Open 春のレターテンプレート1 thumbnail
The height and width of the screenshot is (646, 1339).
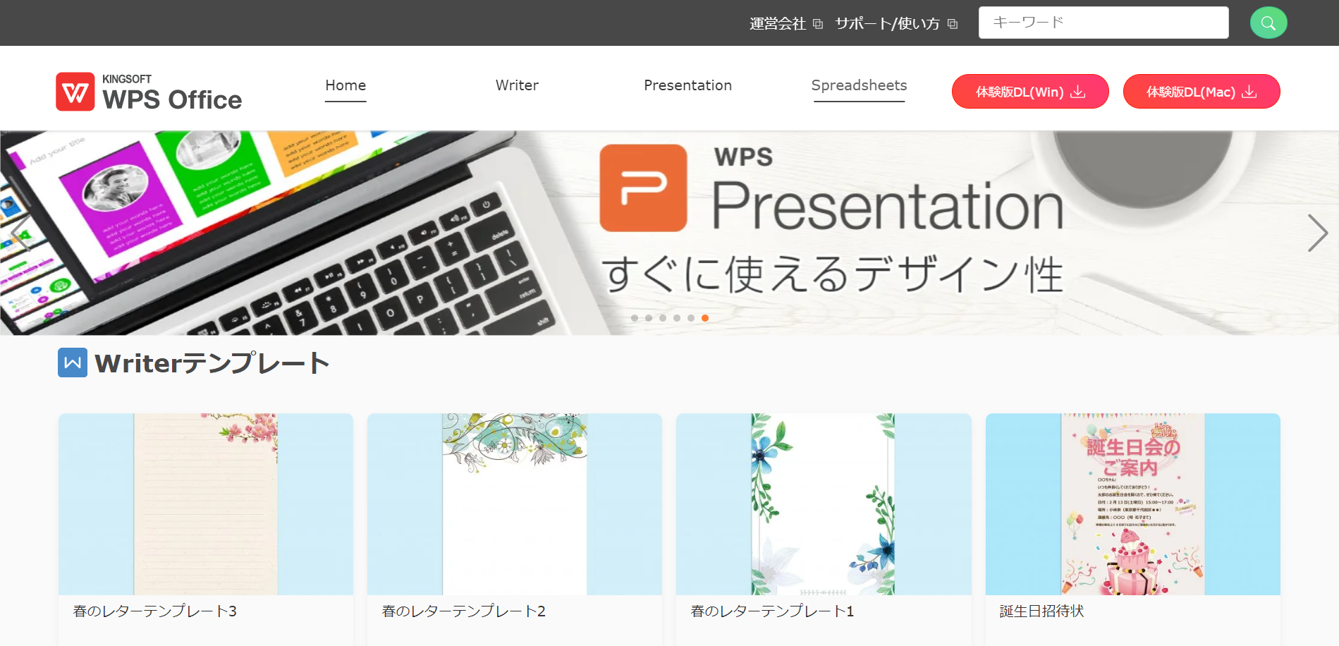click(824, 504)
